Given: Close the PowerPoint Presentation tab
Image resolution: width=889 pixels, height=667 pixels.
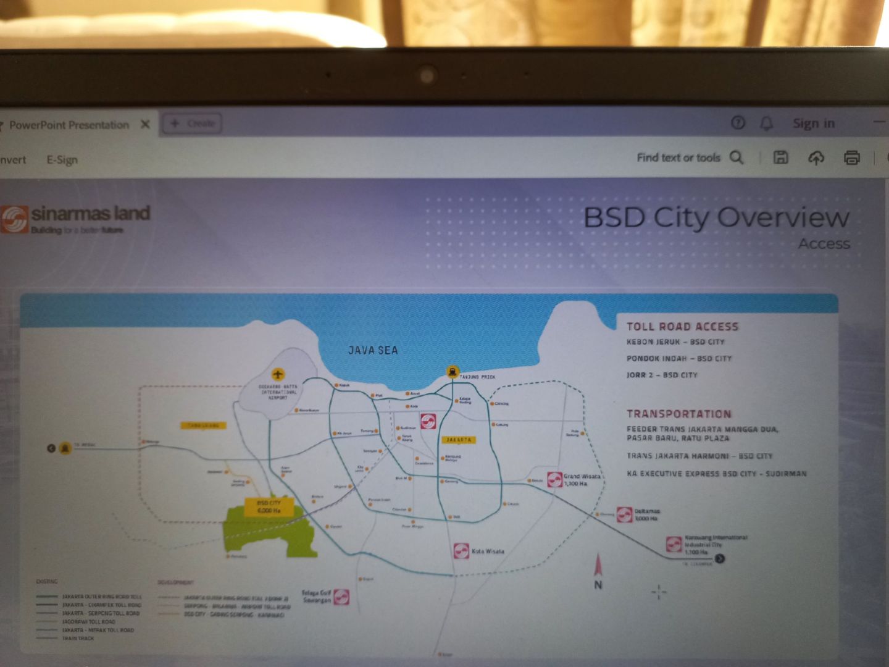Looking at the screenshot, I should [145, 124].
